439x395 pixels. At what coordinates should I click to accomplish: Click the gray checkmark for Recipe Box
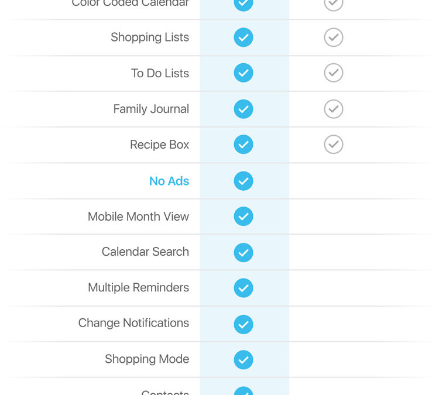pyautogui.click(x=334, y=145)
